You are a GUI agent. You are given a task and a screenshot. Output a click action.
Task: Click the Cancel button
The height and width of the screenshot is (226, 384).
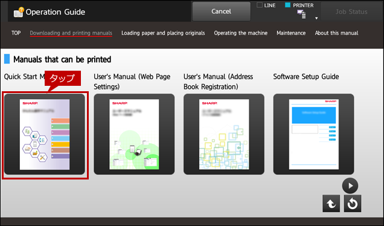[222, 11]
